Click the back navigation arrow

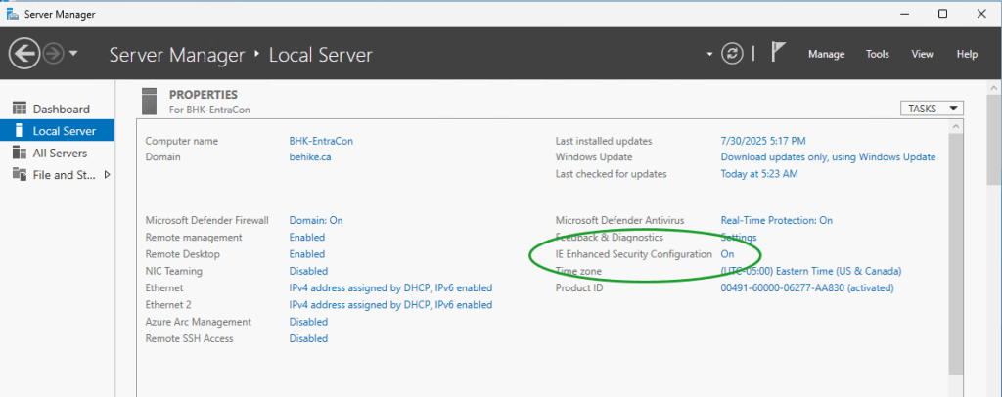pos(24,54)
